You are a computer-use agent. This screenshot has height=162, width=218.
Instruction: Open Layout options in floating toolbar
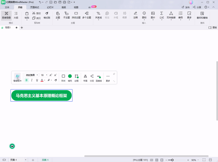(x=85, y=78)
